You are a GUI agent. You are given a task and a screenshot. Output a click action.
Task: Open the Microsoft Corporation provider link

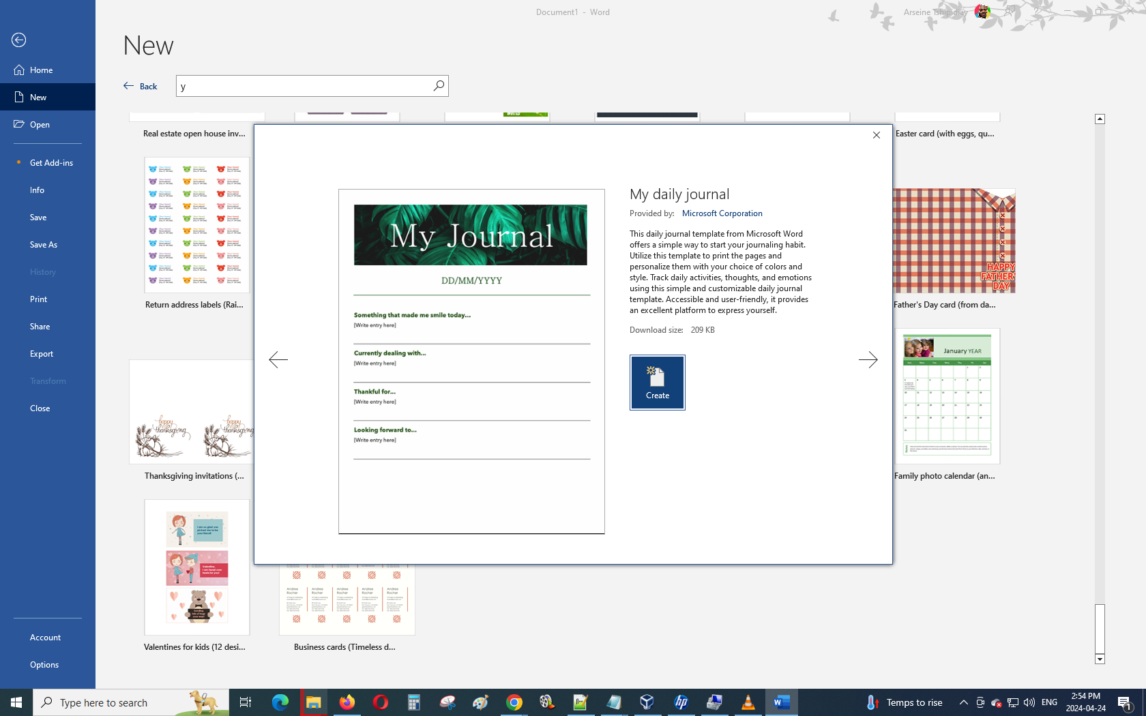click(722, 213)
